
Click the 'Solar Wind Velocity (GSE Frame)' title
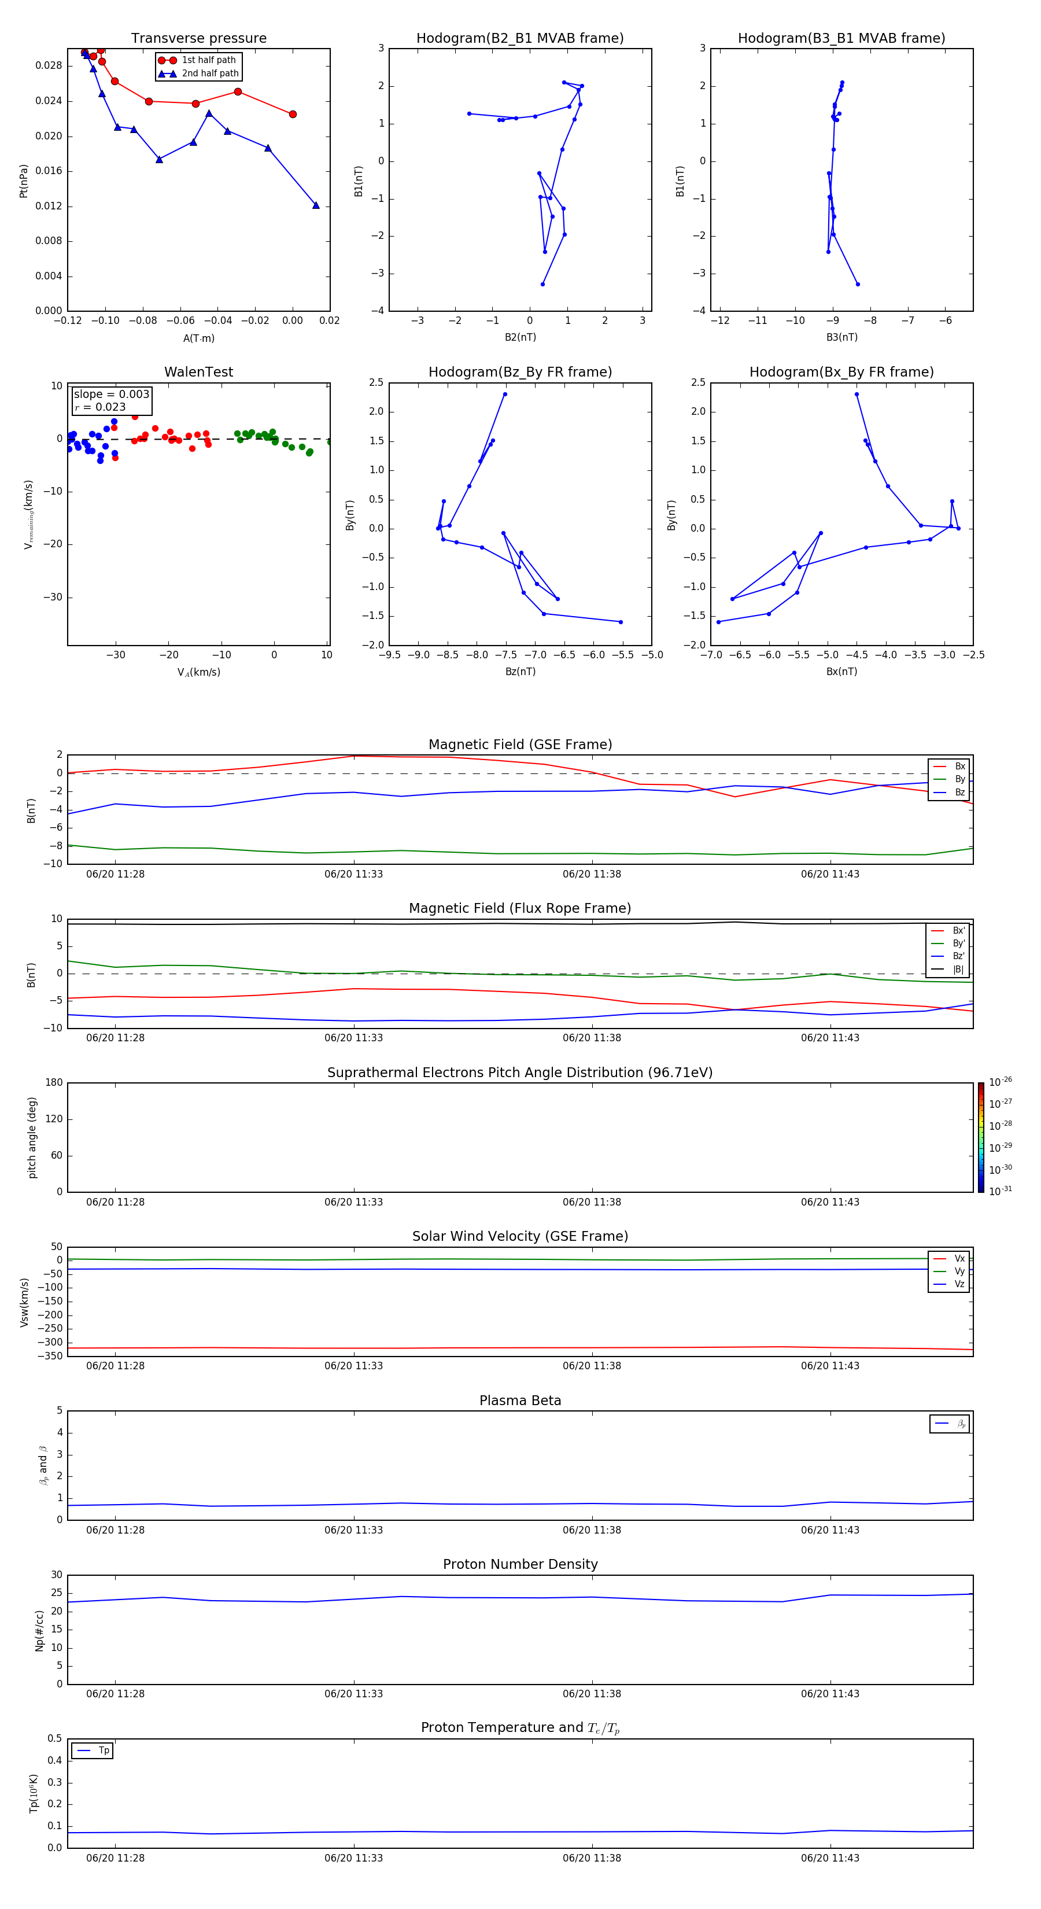pyautogui.click(x=520, y=1236)
